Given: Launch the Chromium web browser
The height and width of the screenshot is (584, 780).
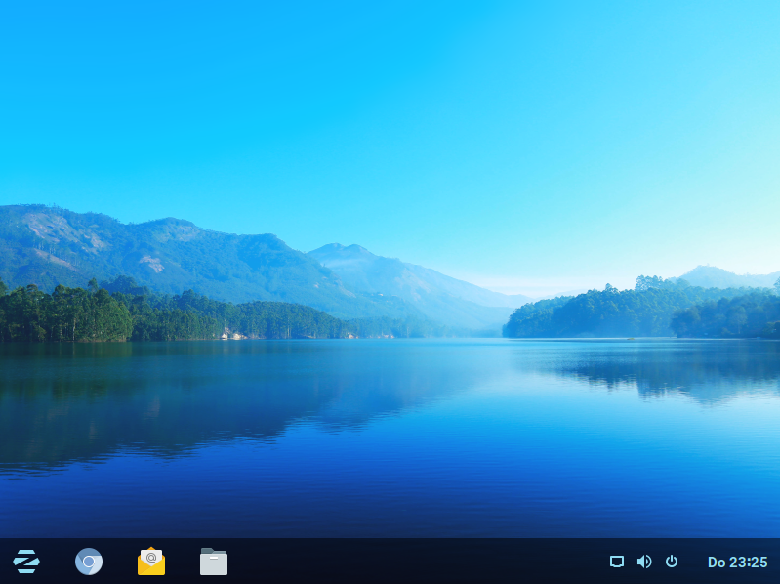Looking at the screenshot, I should click(89, 562).
